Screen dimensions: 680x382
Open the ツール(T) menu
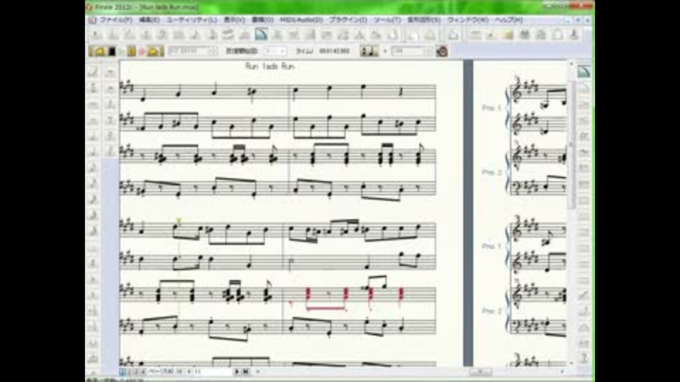pos(387,20)
